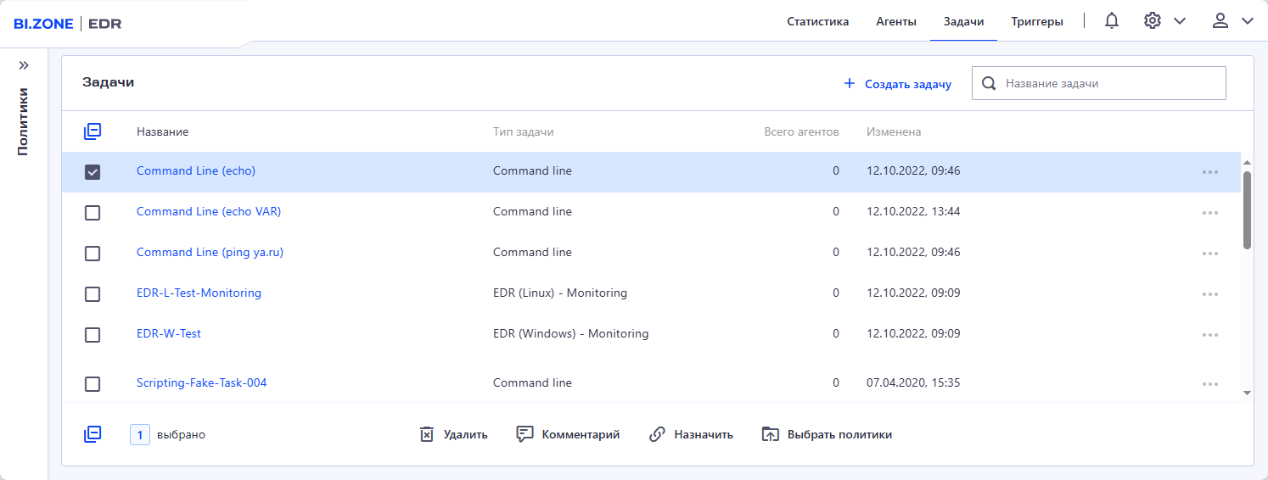This screenshot has height=480, width=1268.
Task: Open the Триггеры tab
Action: 1036,22
